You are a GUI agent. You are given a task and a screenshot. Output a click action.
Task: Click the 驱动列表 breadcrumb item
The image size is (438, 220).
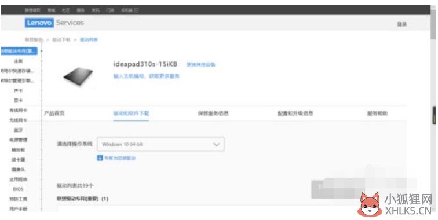pos(89,39)
